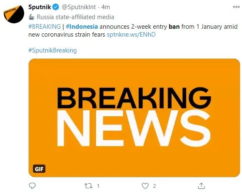
Task: Open the three-dot more options menu
Action: (x=236, y=7)
